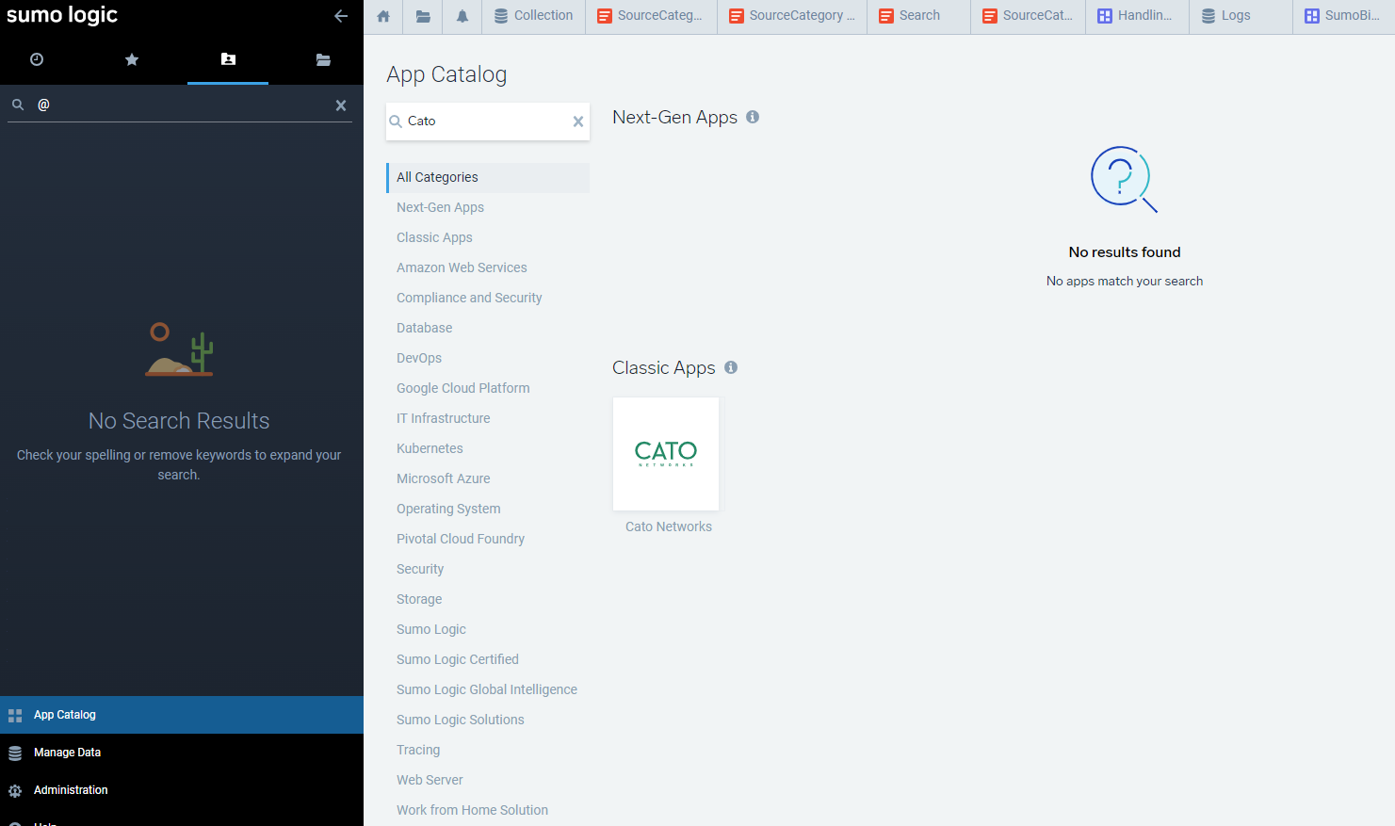Open the Cato Networks app

click(666, 453)
